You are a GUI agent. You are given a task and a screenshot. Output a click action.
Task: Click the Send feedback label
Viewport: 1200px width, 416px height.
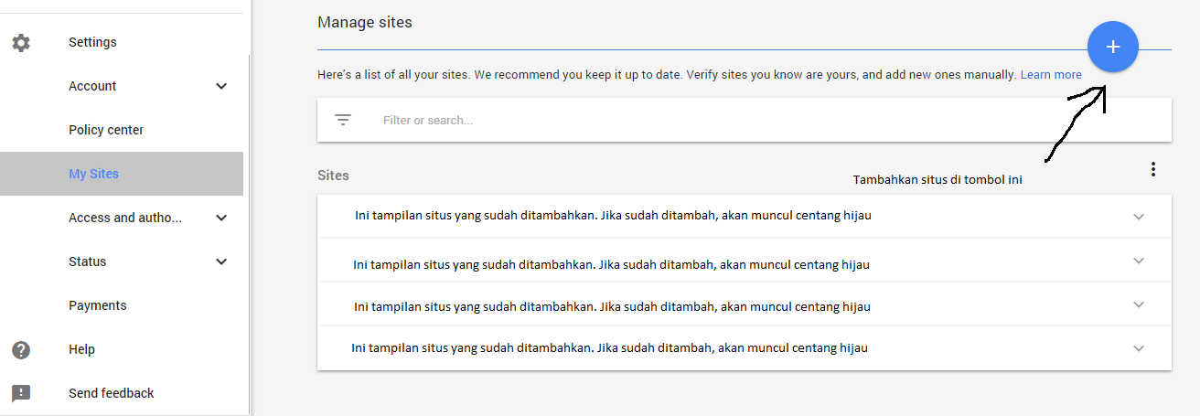point(111,393)
